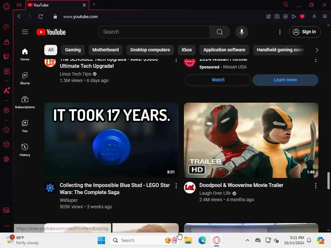Open Twitch in Opera sidebar
The width and height of the screenshot is (331, 248).
tap(6, 57)
